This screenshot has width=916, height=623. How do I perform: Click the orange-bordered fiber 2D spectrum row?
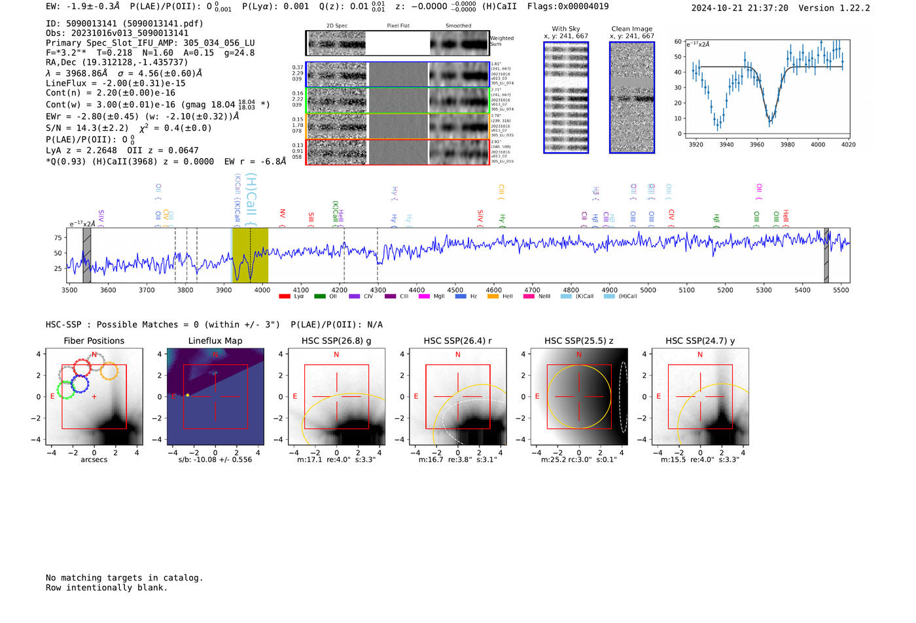(398, 126)
